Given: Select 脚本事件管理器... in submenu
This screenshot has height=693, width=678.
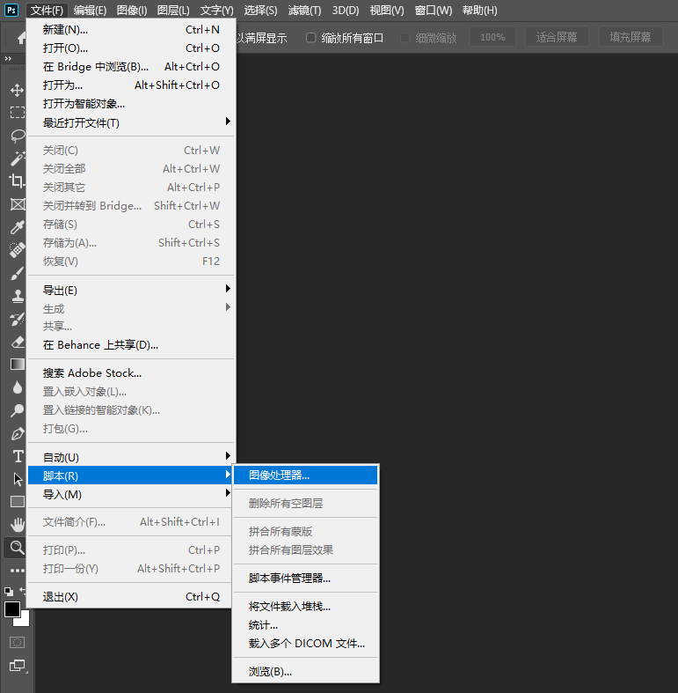Looking at the screenshot, I should pos(305,579).
